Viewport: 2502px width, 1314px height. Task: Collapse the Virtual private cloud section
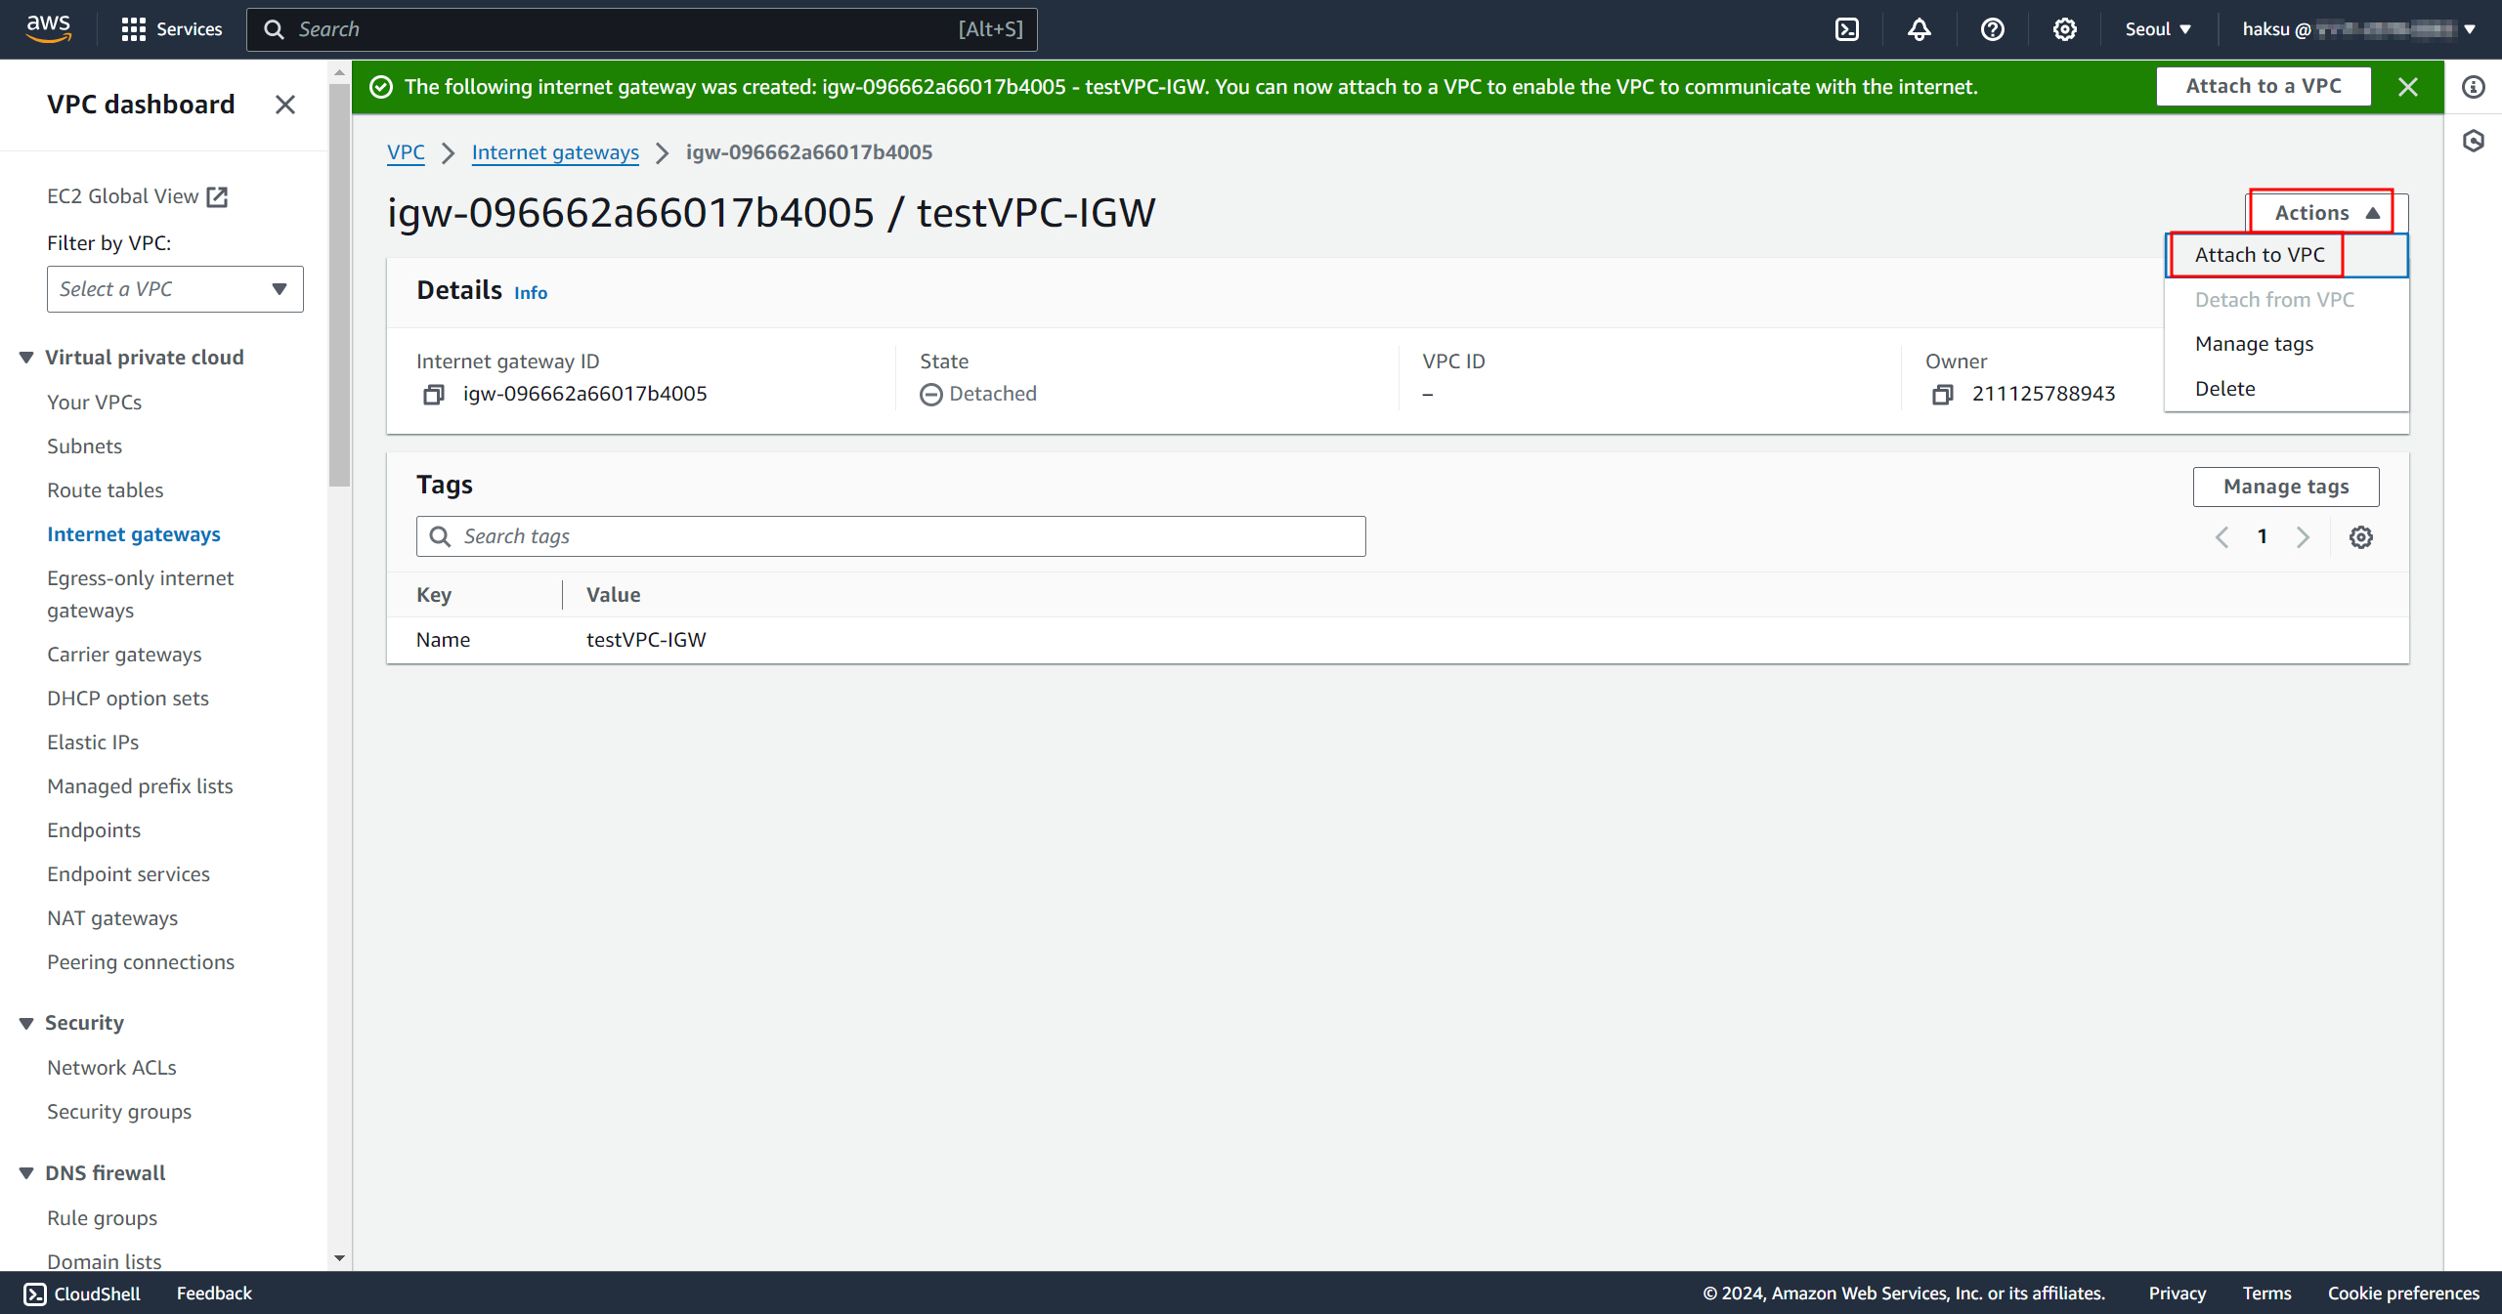pyautogui.click(x=26, y=358)
